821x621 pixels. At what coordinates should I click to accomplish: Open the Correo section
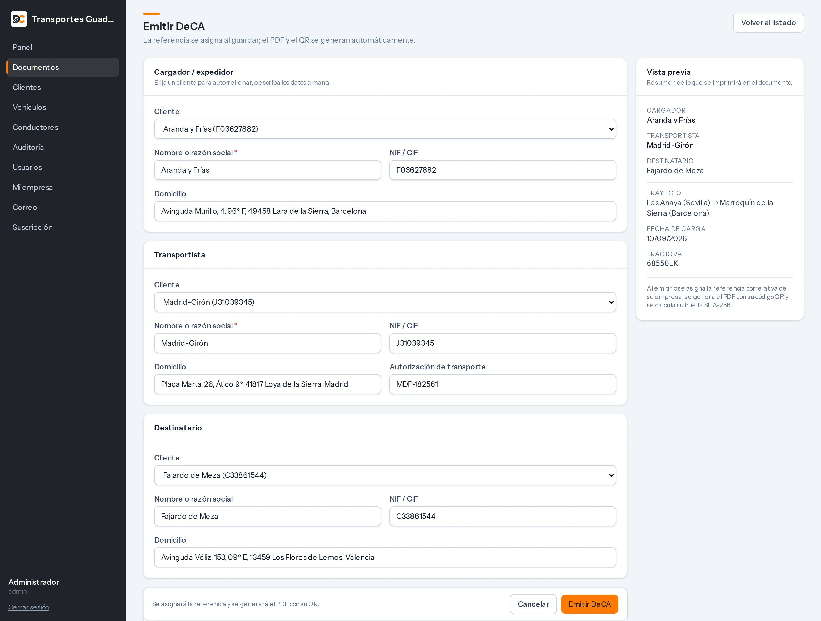[x=63, y=208]
